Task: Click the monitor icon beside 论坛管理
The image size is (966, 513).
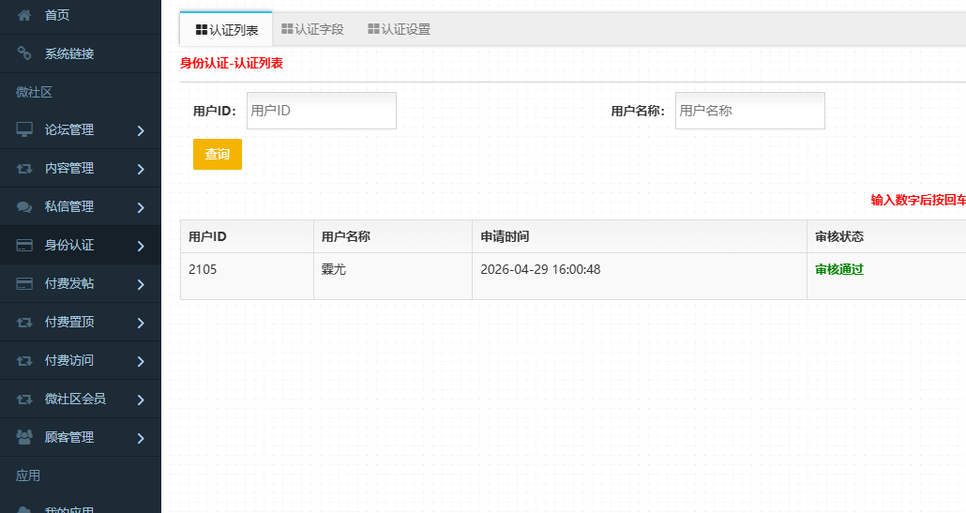Action: 25,129
